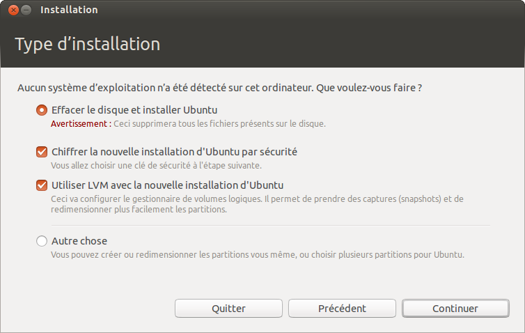
Task: Click the 'Utiliser LVM avec la nouvelle installation' label
Action: [167, 185]
